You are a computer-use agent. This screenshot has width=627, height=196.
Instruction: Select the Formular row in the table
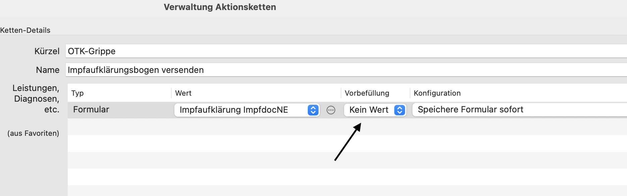[347, 110]
